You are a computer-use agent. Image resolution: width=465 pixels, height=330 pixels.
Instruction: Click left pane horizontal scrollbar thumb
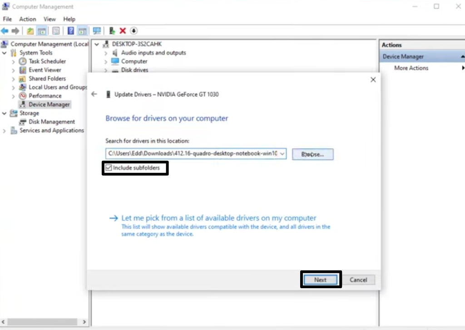[42, 322]
